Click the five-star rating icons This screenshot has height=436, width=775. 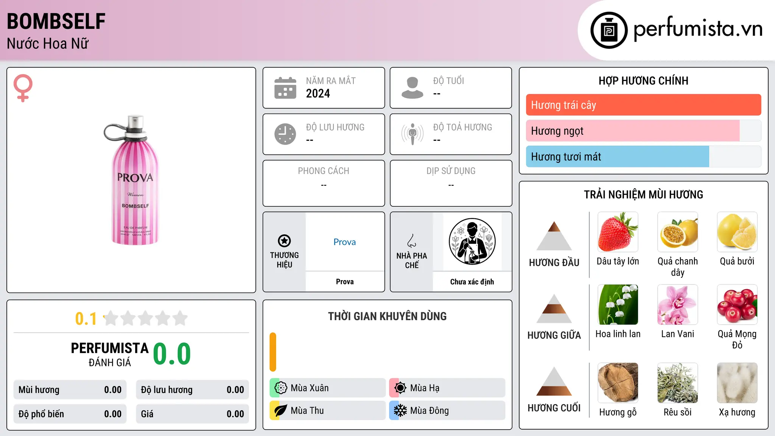click(x=145, y=318)
